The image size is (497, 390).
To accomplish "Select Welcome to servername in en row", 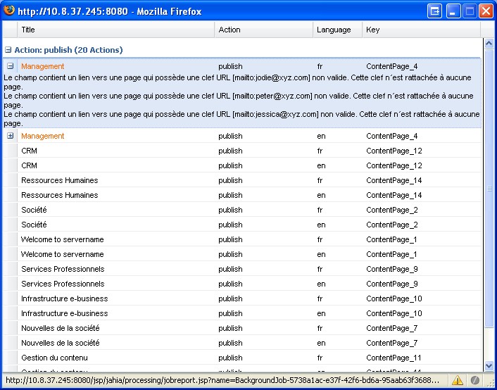I will coord(63,254).
